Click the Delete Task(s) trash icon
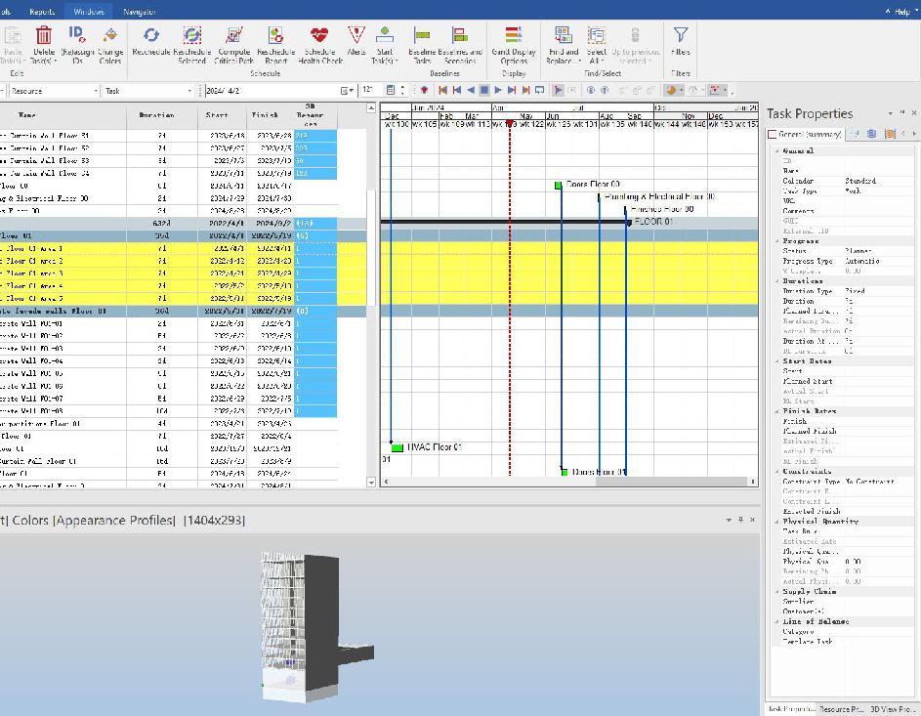921x716 pixels. pos(44,36)
